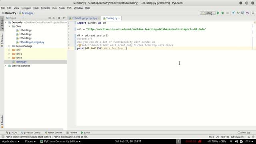Viewport: 256px width, 144px height.
Task: Open the TODO tool window
Action: coord(12,132)
